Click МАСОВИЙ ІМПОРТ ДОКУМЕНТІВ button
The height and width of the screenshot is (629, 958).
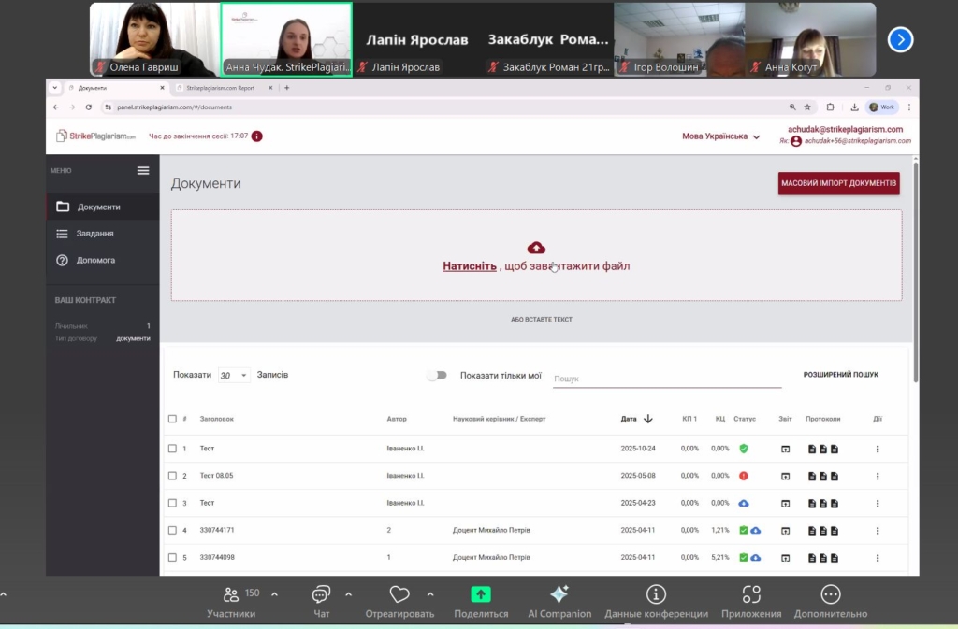click(x=838, y=183)
